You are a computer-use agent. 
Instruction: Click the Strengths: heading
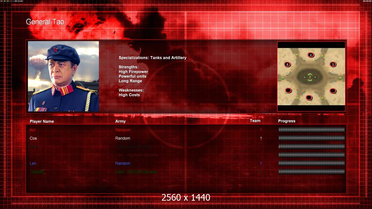tap(128, 67)
